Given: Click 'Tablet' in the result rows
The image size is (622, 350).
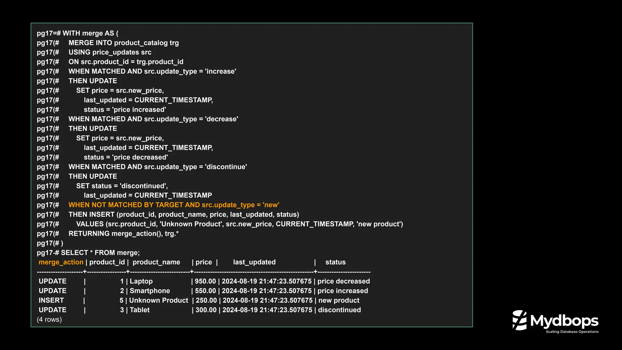Looking at the screenshot, I should (140, 310).
